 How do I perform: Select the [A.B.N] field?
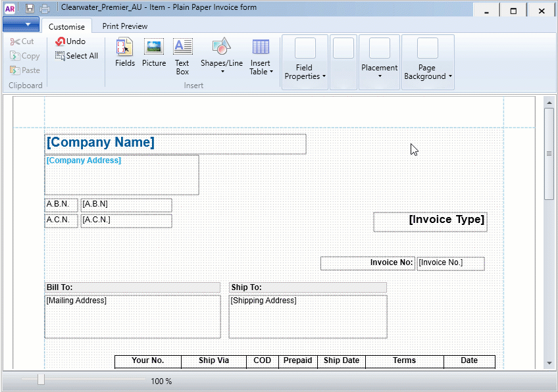click(x=126, y=205)
